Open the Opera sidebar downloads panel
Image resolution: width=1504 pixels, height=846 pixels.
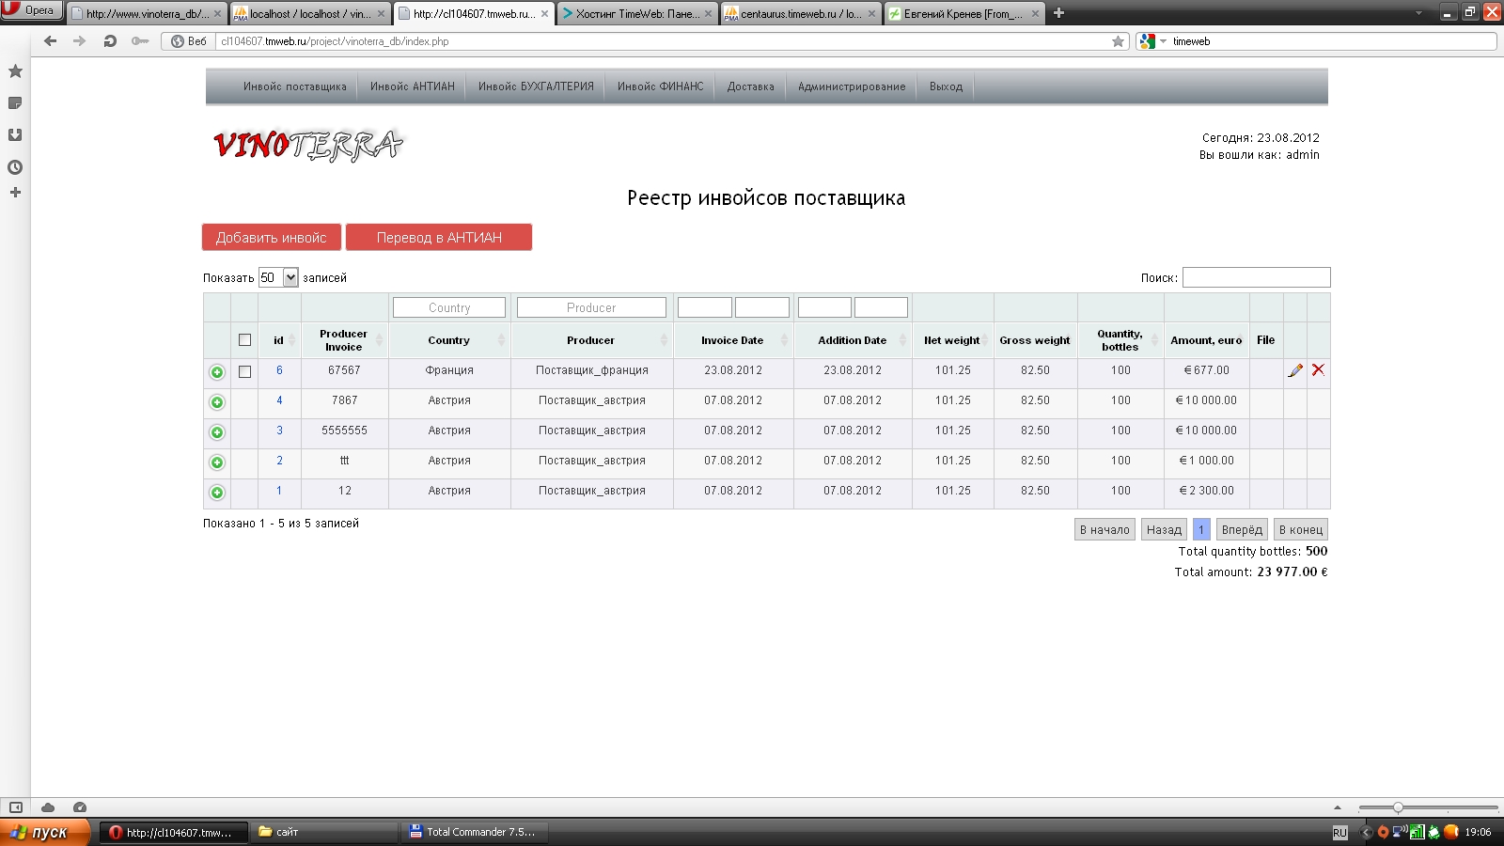point(15,135)
